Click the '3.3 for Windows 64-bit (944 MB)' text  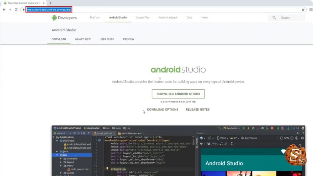(178, 102)
